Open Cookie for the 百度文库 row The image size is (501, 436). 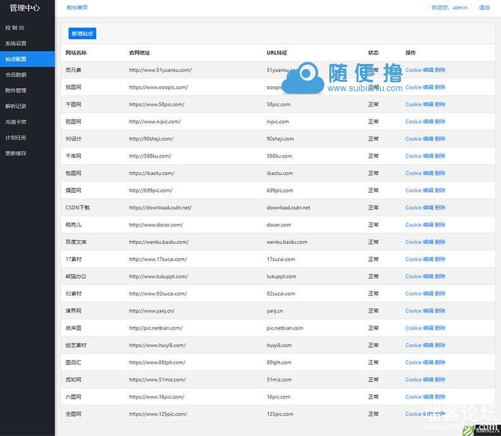[414, 242]
